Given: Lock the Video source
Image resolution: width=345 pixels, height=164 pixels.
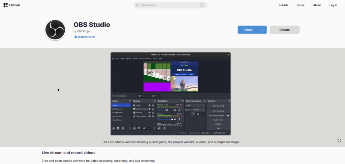Looking at the screenshot, I should coord(153,106).
